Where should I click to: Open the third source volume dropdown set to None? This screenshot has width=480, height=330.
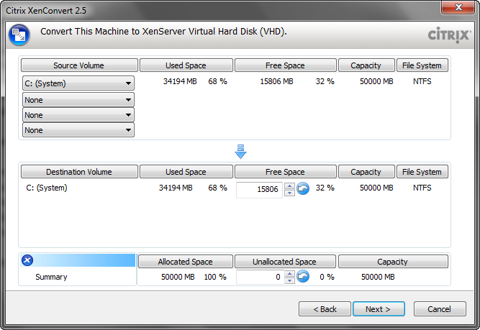tap(78, 115)
